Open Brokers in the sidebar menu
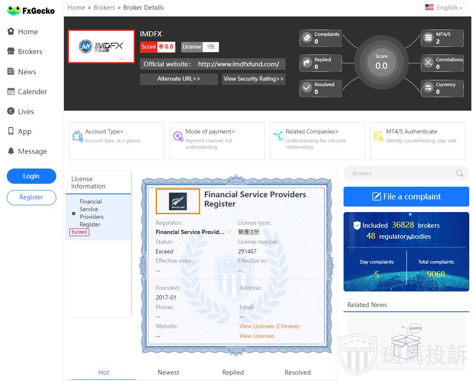The image size is (476, 381). [x=30, y=52]
